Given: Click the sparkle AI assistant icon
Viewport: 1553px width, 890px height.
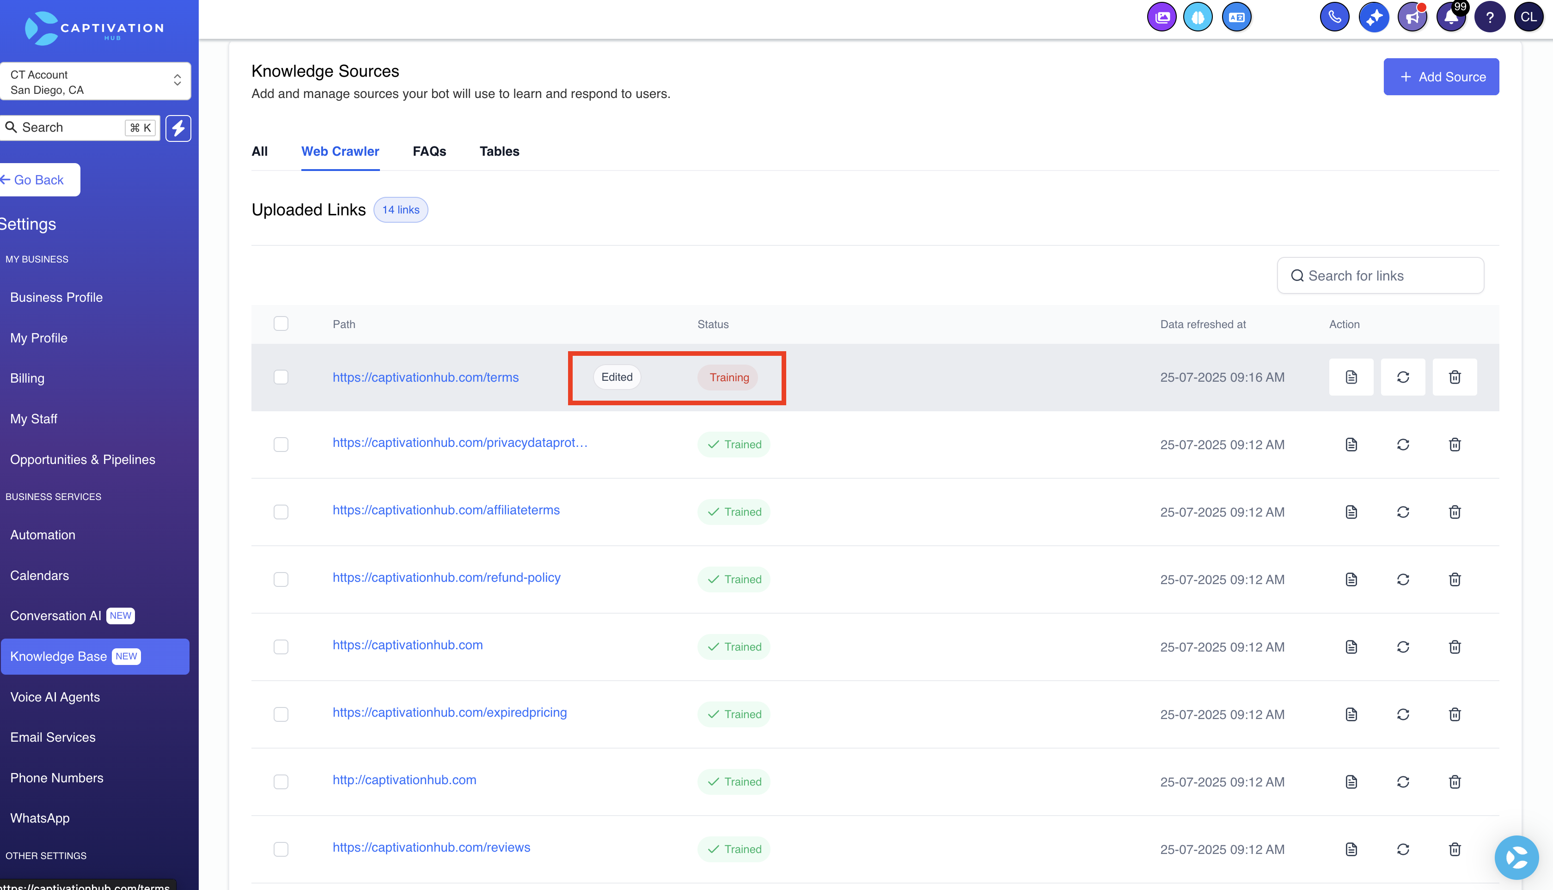Looking at the screenshot, I should (1373, 17).
